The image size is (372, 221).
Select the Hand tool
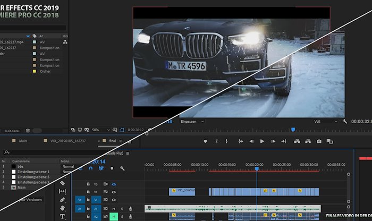click(x=62, y=208)
